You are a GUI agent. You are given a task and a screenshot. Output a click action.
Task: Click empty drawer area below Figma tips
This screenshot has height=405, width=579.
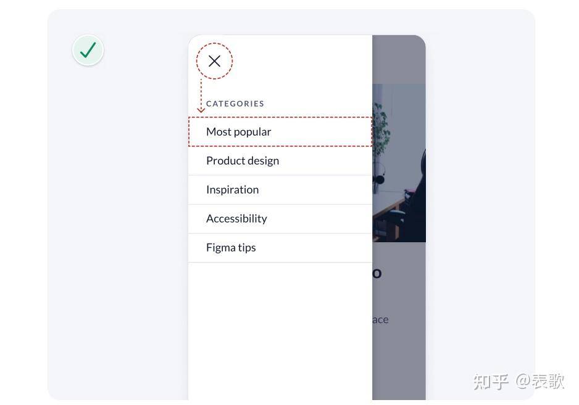click(x=280, y=331)
